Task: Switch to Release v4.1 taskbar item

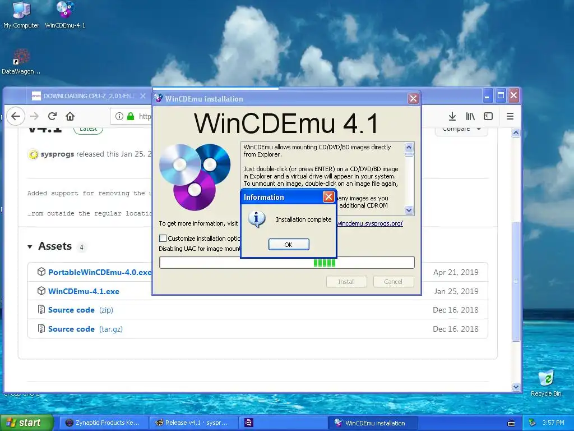Action: (194, 423)
